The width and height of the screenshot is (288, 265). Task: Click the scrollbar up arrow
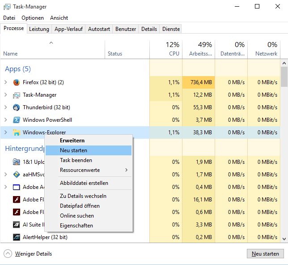(284, 63)
